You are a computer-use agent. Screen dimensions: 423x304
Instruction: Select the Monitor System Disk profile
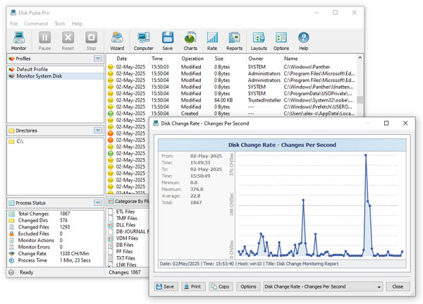(55, 76)
